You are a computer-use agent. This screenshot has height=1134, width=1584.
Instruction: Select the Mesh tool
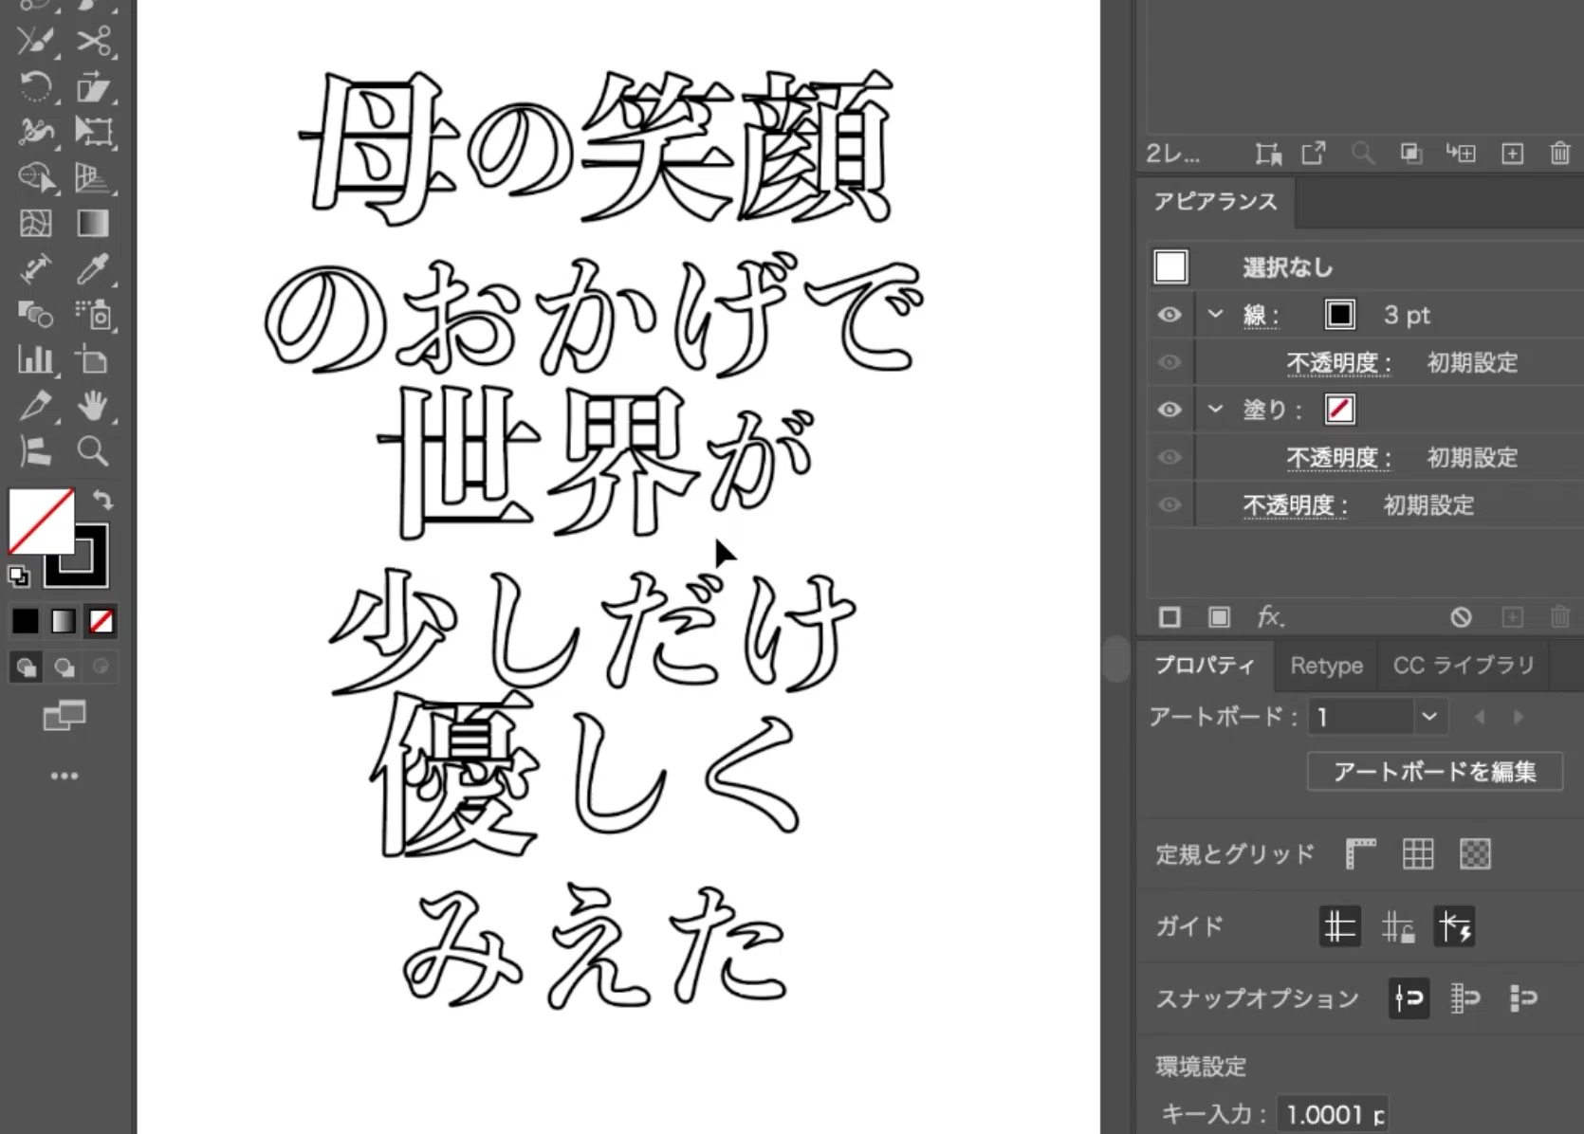[36, 224]
